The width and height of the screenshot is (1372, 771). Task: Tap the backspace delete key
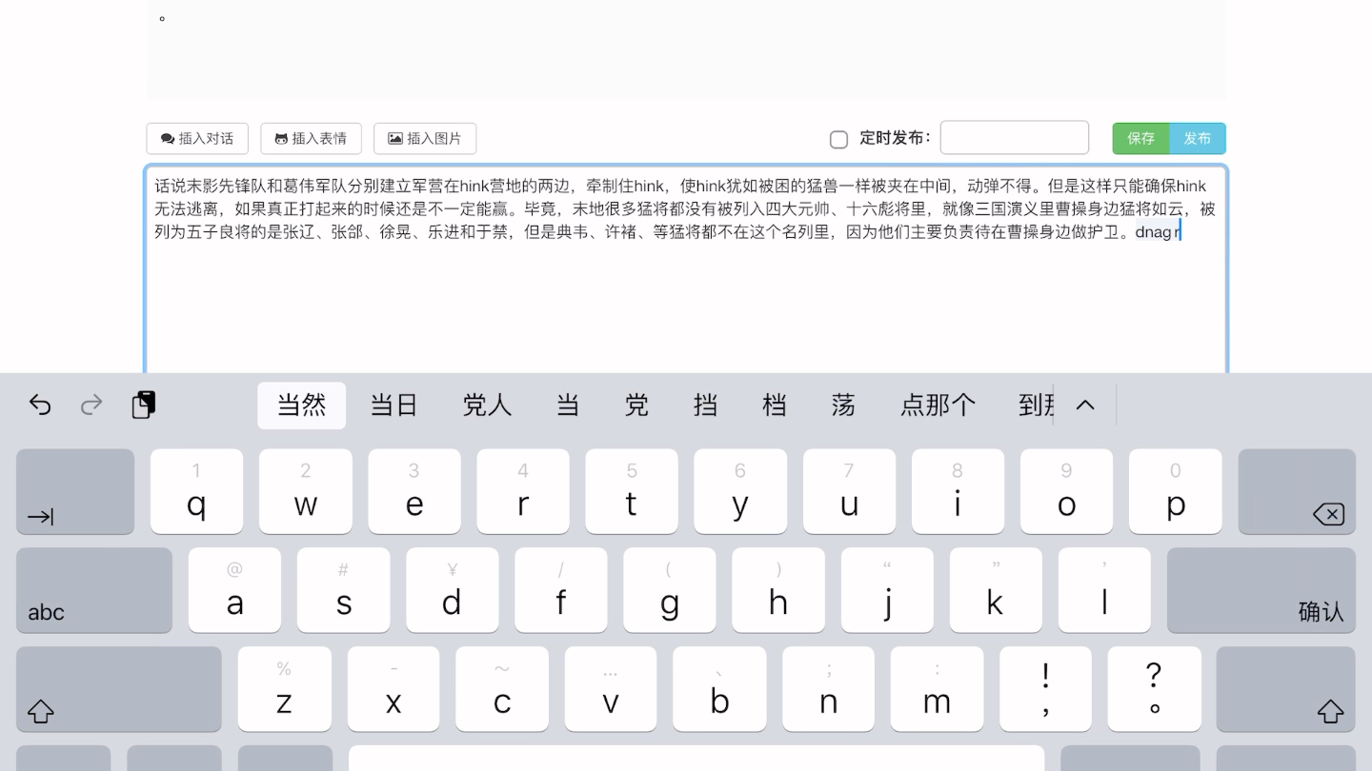click(x=1297, y=491)
